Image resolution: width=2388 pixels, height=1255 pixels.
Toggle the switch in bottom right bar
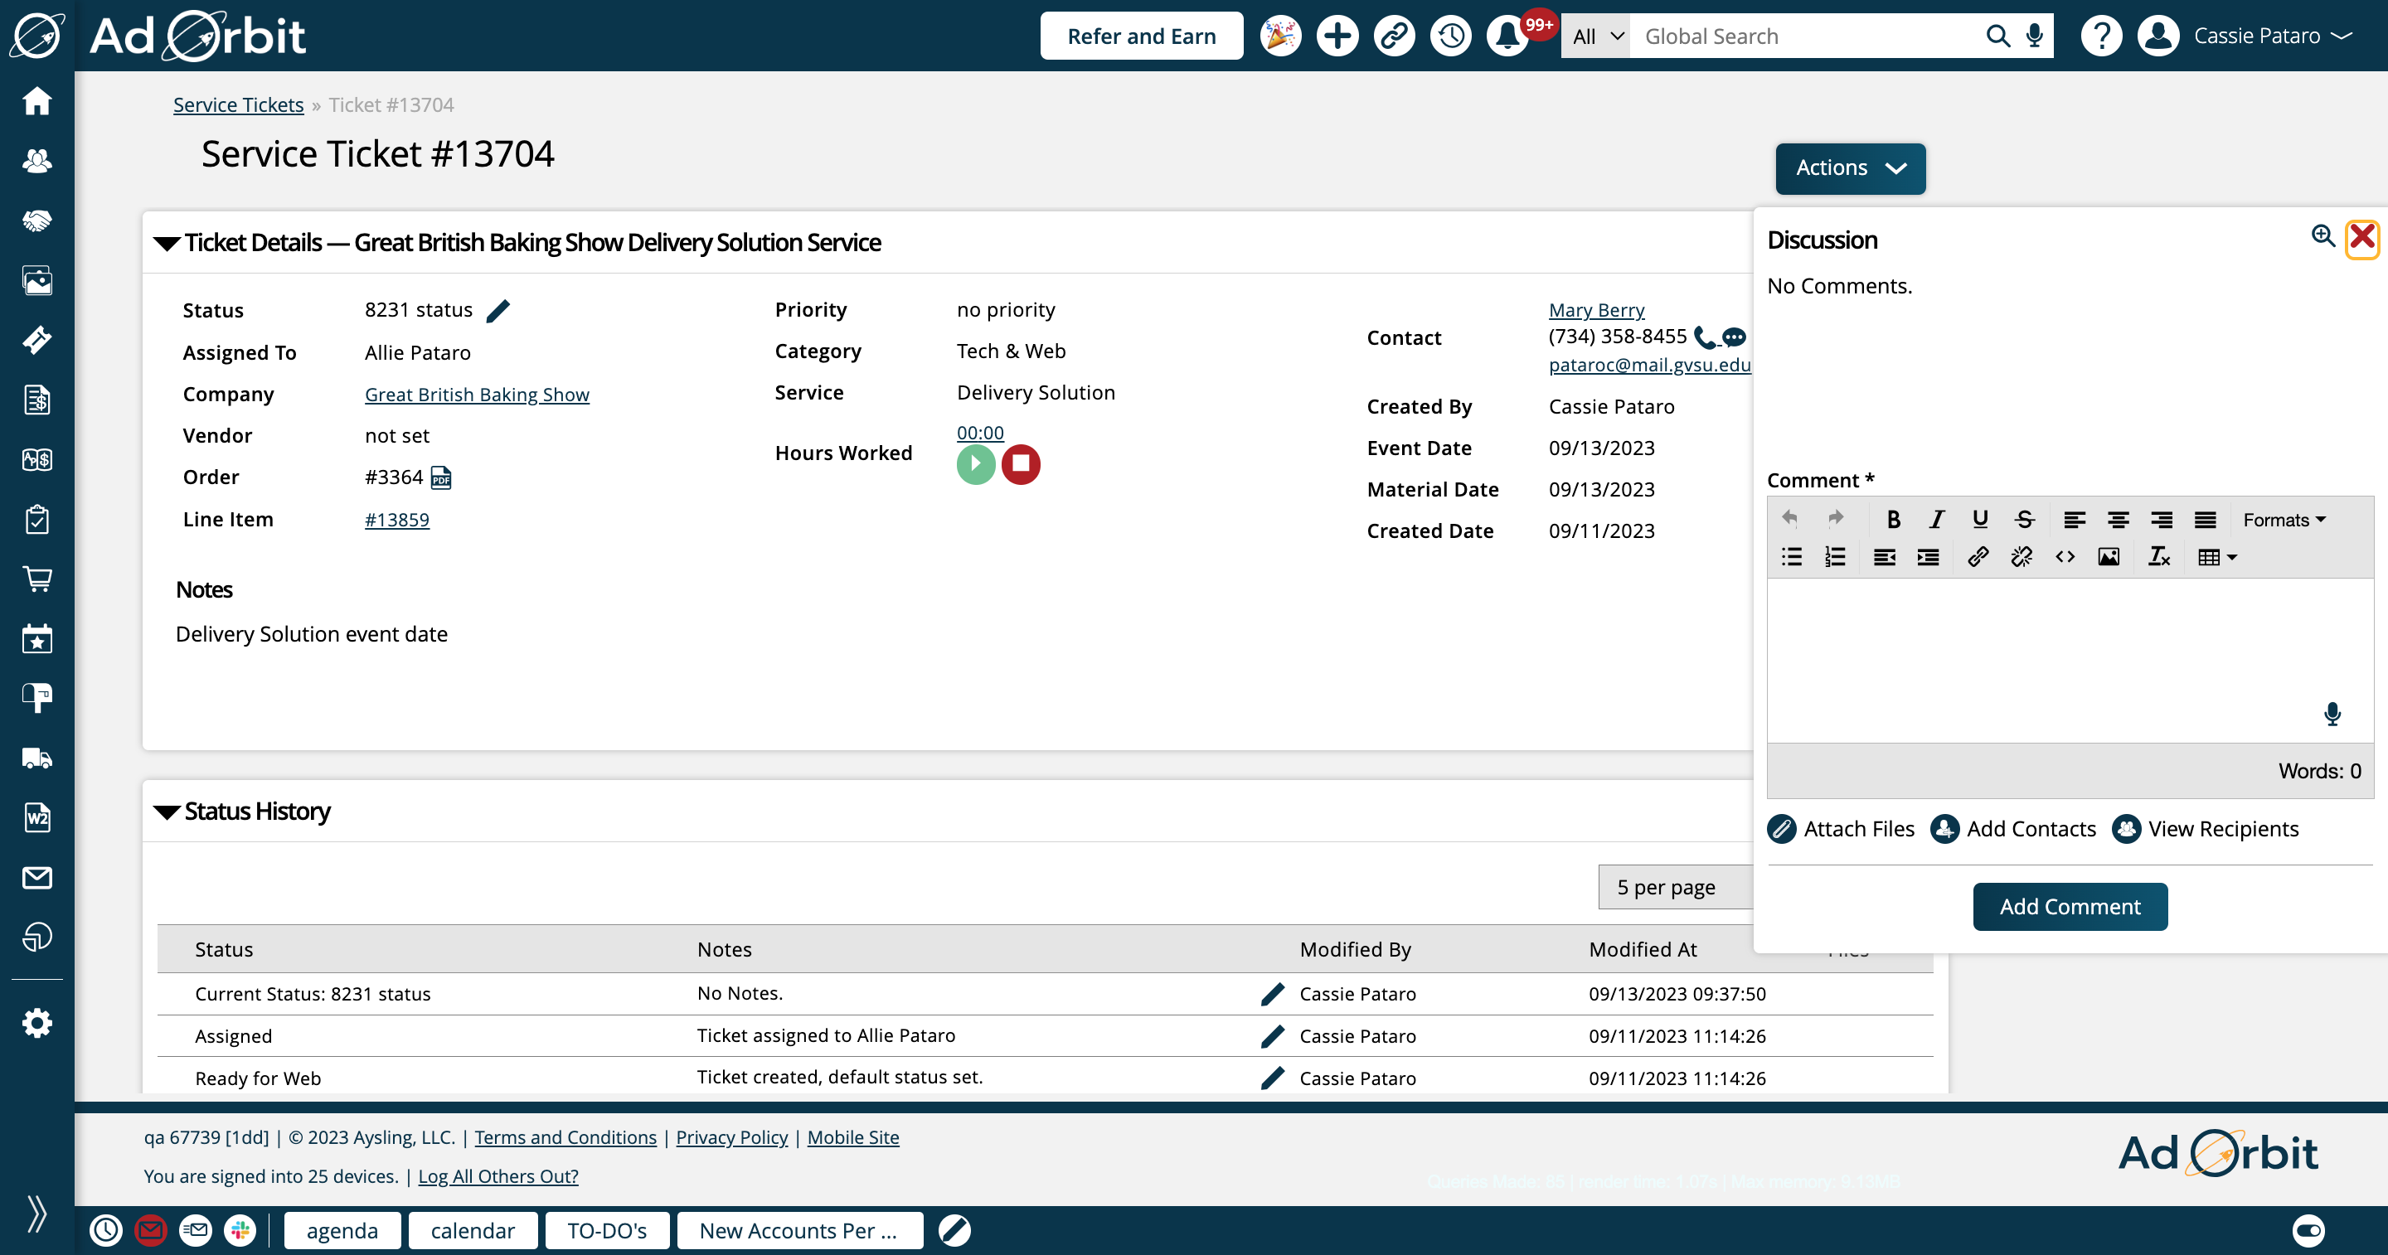(x=2308, y=1230)
